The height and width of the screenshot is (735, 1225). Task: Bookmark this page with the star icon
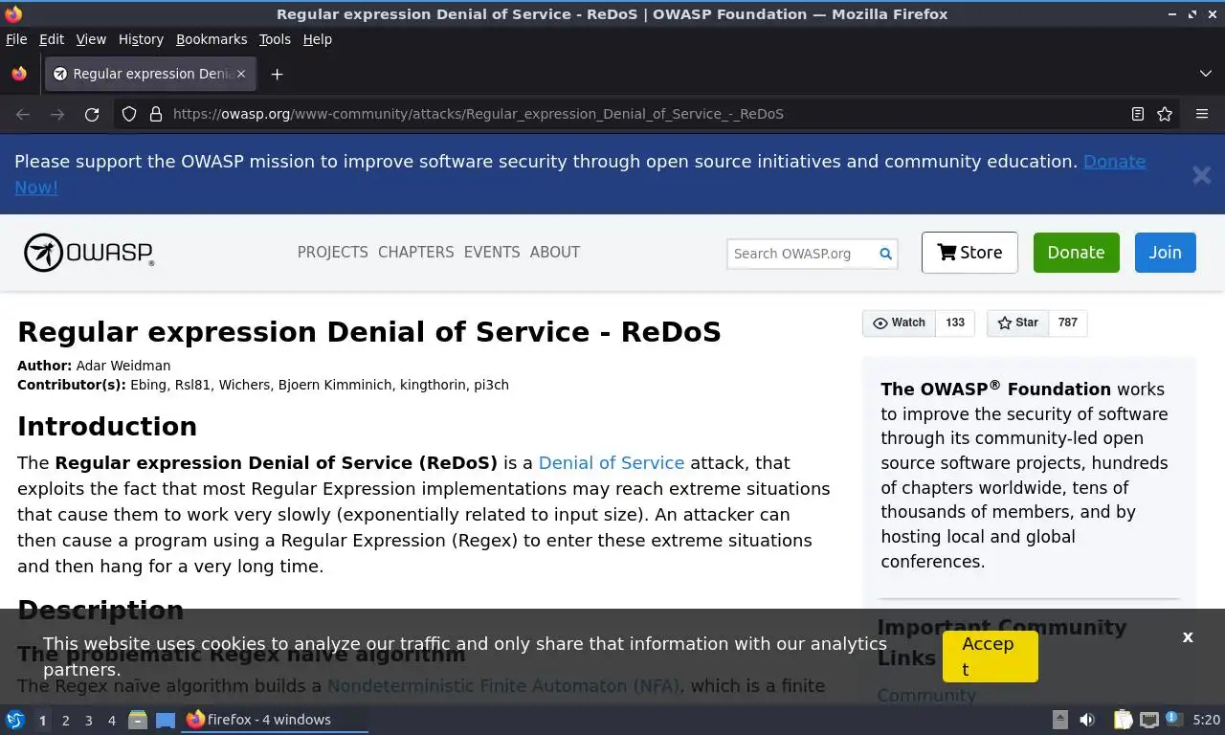click(1165, 114)
